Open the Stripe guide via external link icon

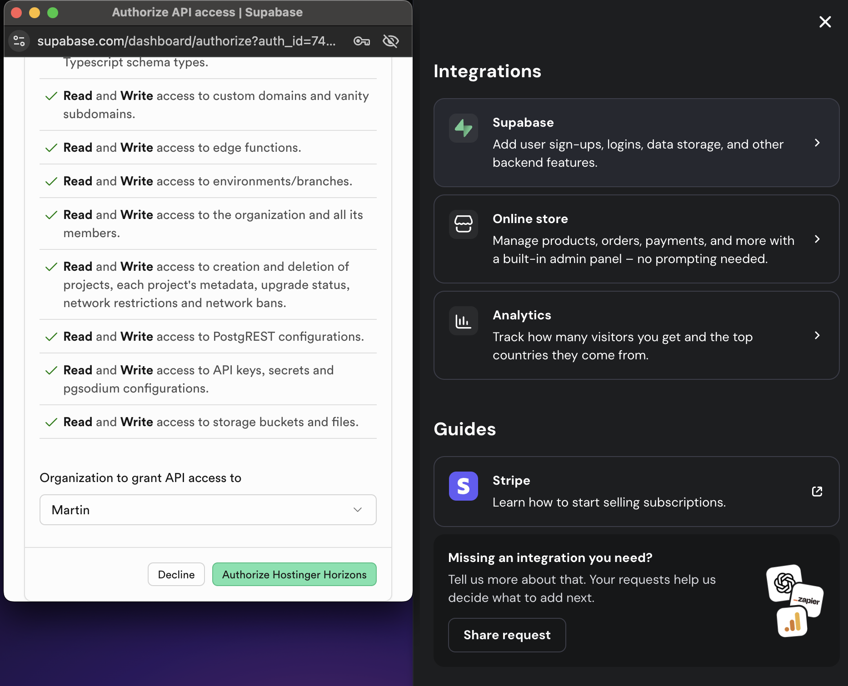(x=817, y=492)
